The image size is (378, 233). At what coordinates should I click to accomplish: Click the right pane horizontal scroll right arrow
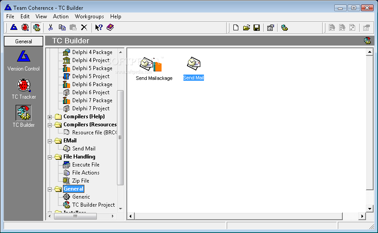pyautogui.click(x=362, y=216)
